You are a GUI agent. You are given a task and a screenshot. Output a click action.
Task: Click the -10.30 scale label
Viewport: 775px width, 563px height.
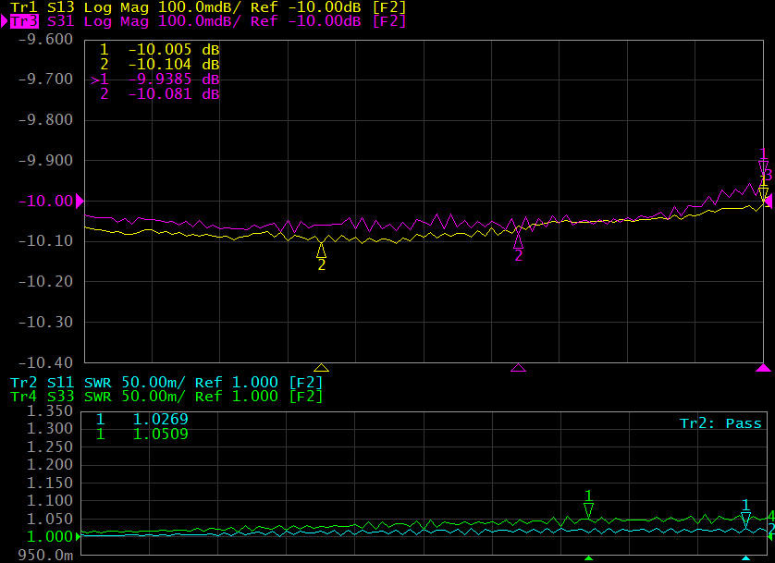pos(45,322)
